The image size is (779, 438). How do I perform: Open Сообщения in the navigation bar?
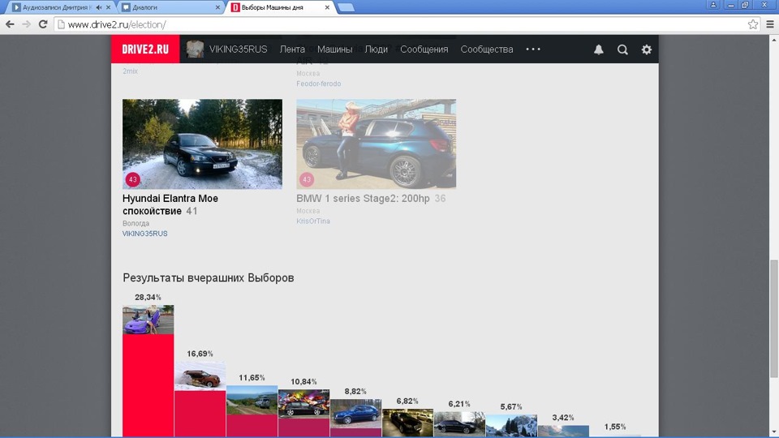(424, 49)
